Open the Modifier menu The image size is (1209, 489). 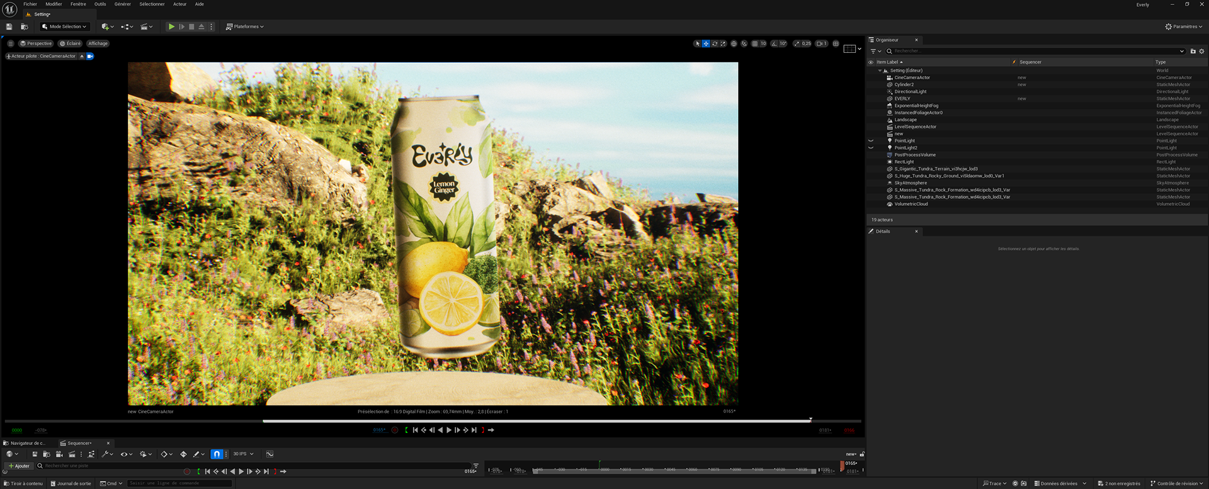[54, 4]
